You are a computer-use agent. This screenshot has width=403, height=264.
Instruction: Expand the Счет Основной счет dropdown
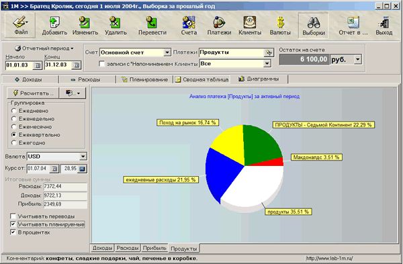(x=167, y=52)
